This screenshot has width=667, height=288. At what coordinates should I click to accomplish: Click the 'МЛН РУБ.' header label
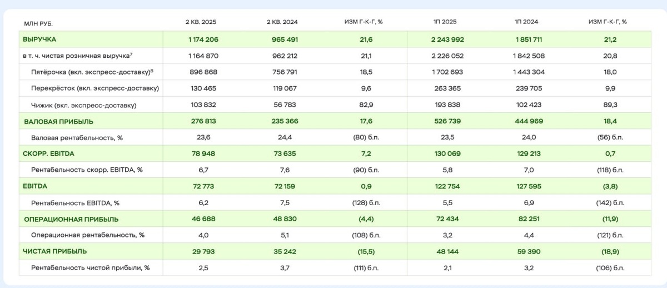tap(38, 24)
